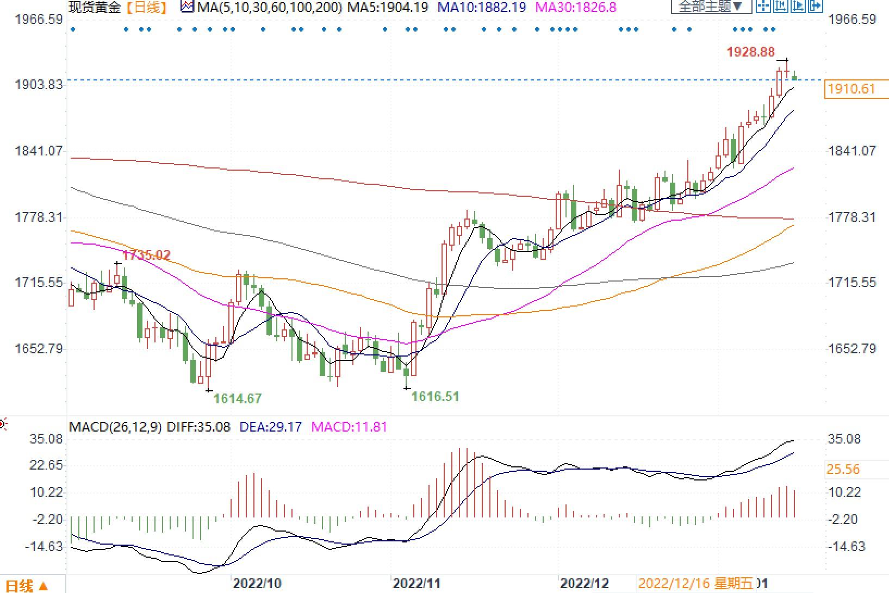Click the play-forward chart icon
This screenshot has width=889, height=593.
[x=798, y=7]
